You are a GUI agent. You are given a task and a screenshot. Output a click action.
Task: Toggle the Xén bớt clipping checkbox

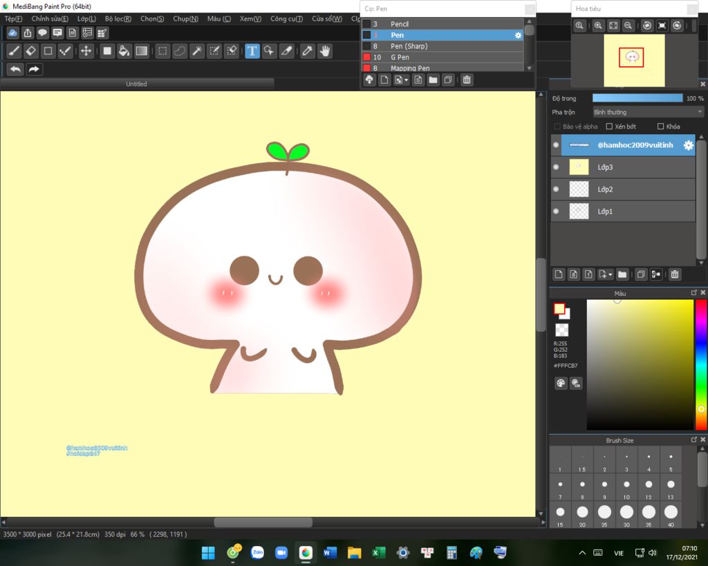[609, 126]
